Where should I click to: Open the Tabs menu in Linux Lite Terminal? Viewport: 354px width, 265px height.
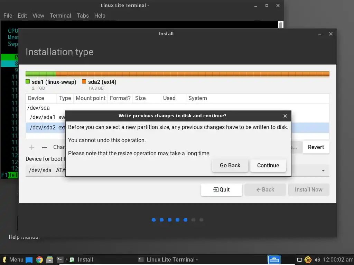click(x=83, y=16)
